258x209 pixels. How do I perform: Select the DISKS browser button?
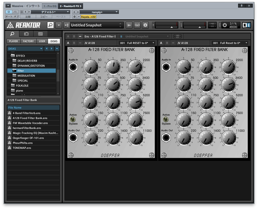[x=54, y=41]
